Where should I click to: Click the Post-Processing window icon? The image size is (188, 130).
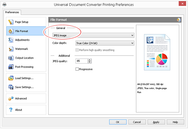pos(11,67)
